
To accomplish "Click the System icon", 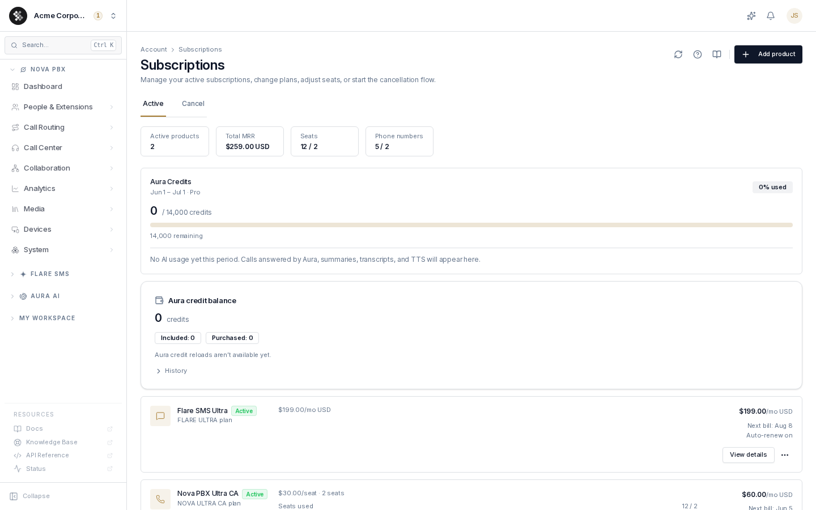I will coord(15,250).
